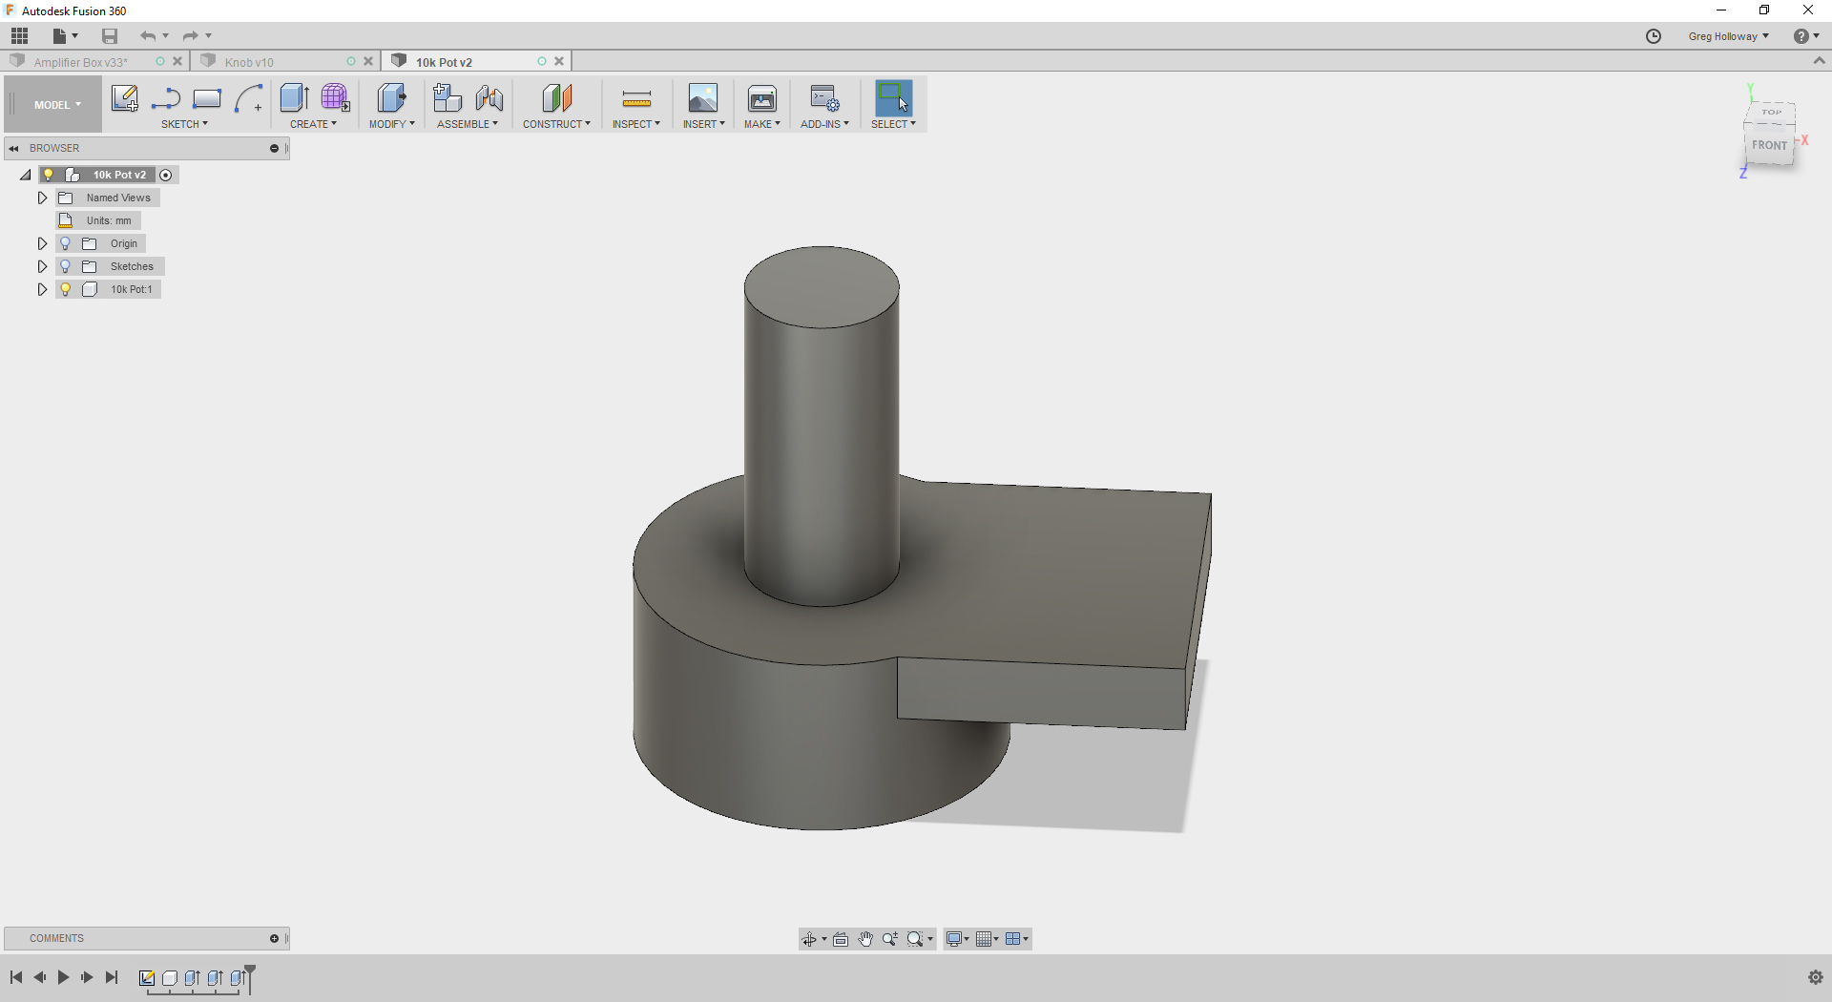Screen dimensions: 1832x1002
Task: Select the Press Pull tool in Modify
Action: [391, 98]
